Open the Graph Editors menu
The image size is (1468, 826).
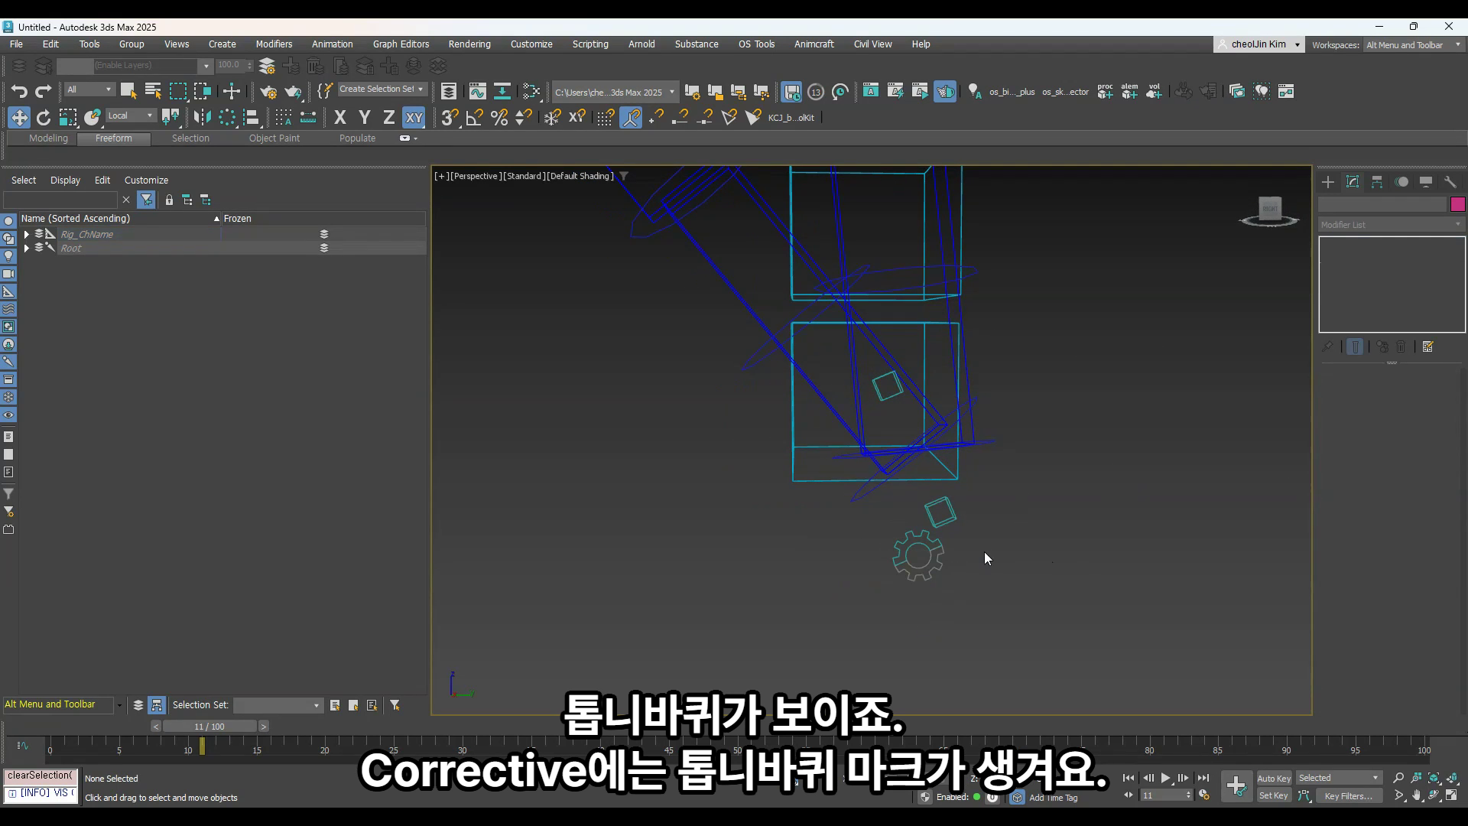(401, 44)
